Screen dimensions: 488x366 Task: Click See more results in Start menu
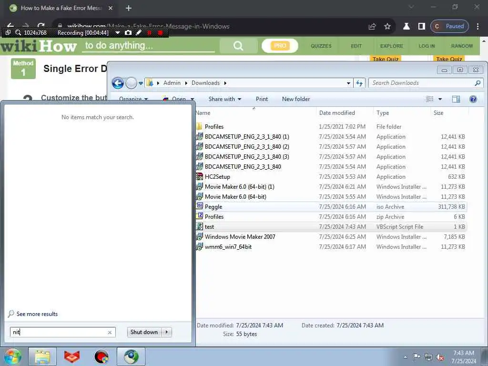pos(37,314)
